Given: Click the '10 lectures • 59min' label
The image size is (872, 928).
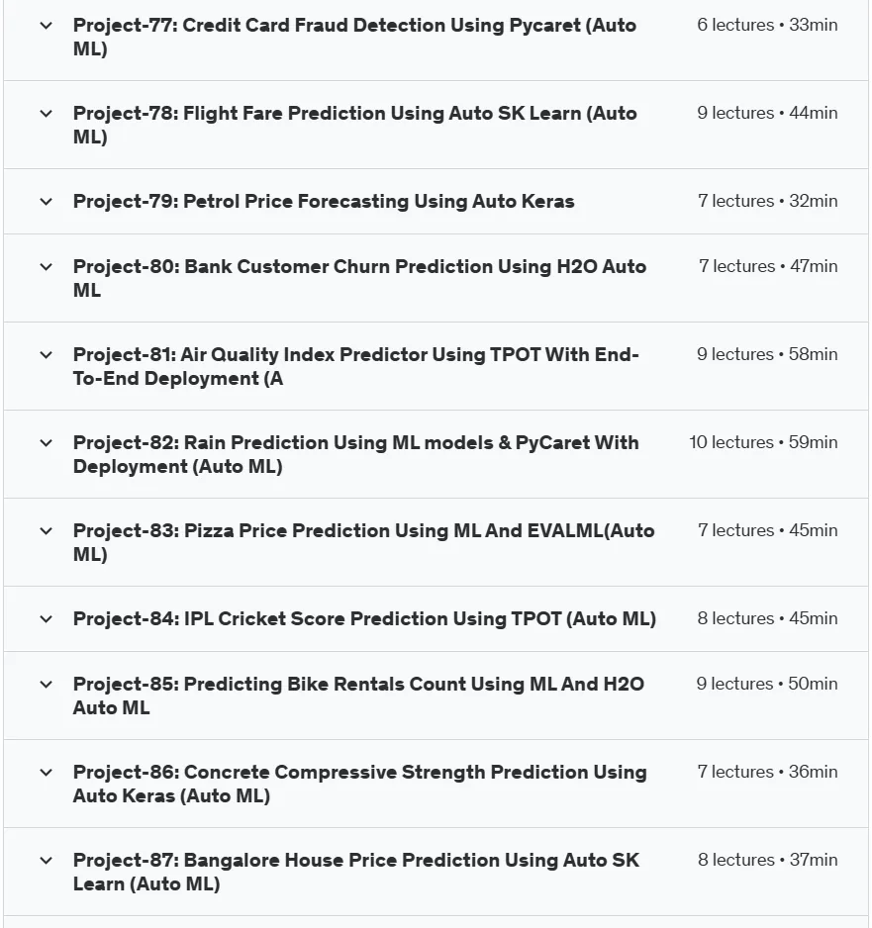Looking at the screenshot, I should click(x=763, y=442).
